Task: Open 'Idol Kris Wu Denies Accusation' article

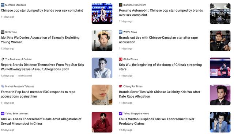Action: point(40,40)
